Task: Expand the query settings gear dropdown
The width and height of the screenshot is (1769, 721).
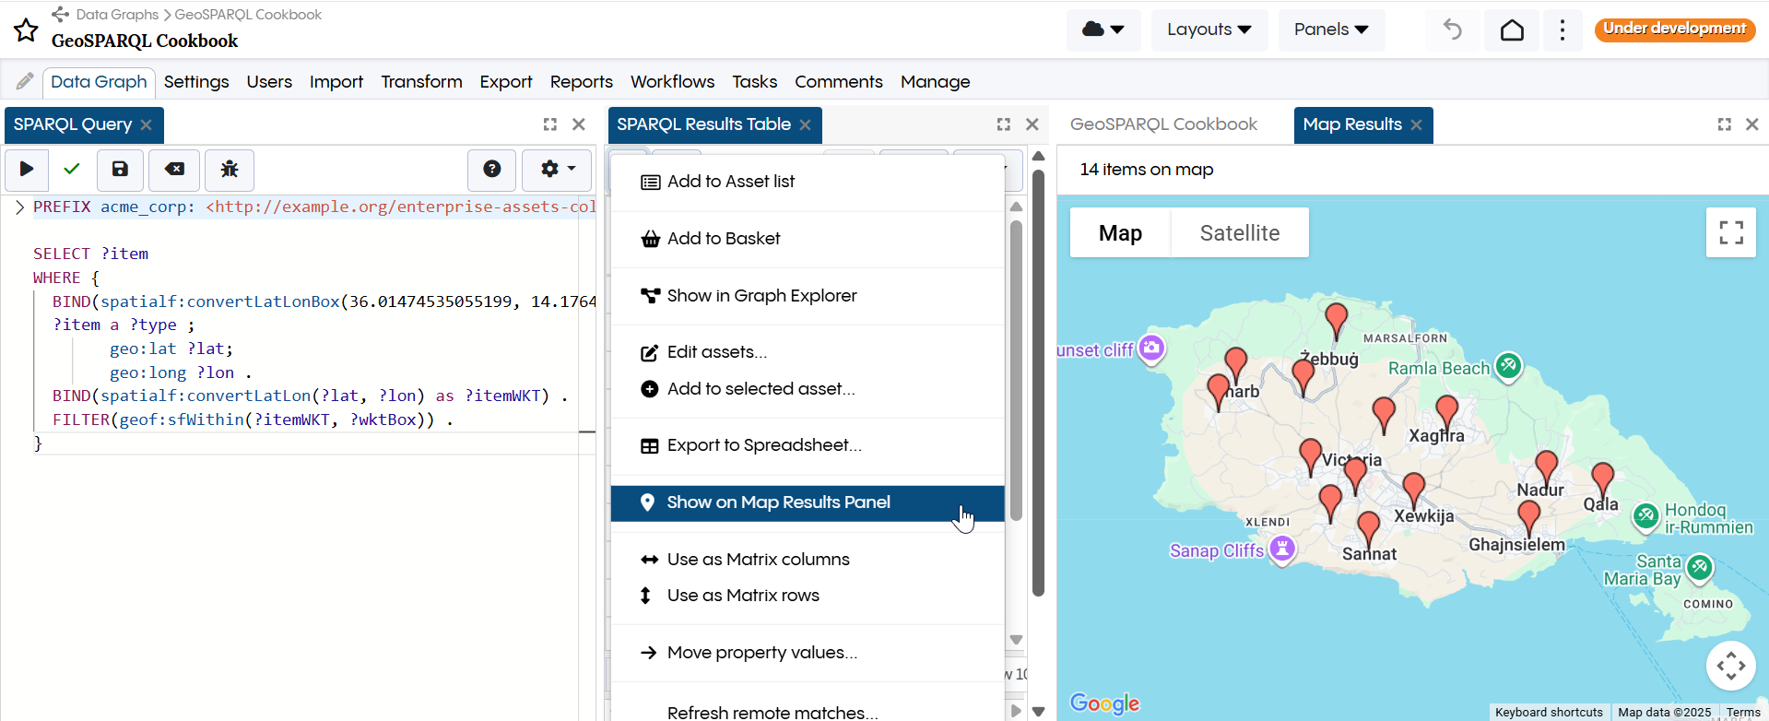Action: [x=557, y=169]
